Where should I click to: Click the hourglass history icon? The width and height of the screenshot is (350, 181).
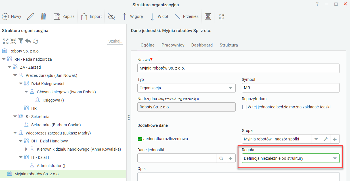tap(208, 16)
